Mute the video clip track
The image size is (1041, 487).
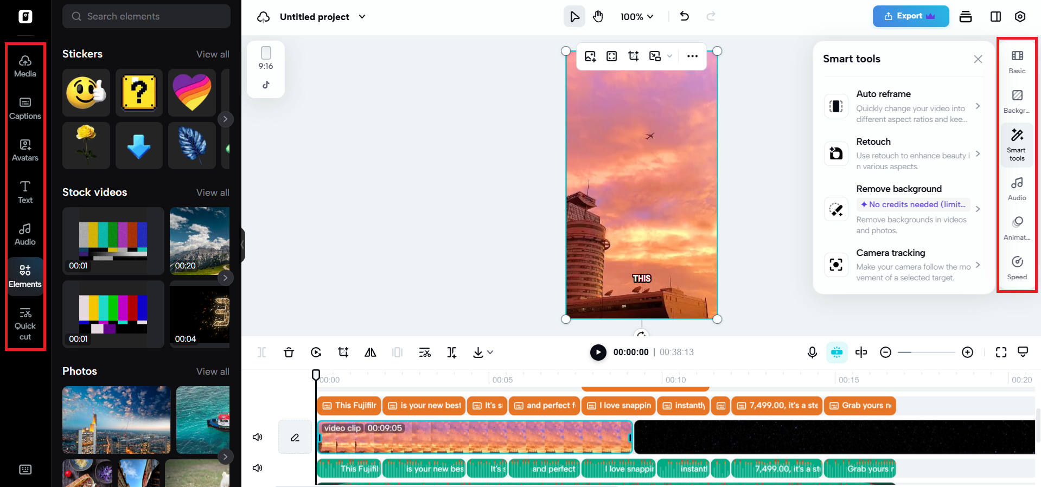[x=258, y=437]
